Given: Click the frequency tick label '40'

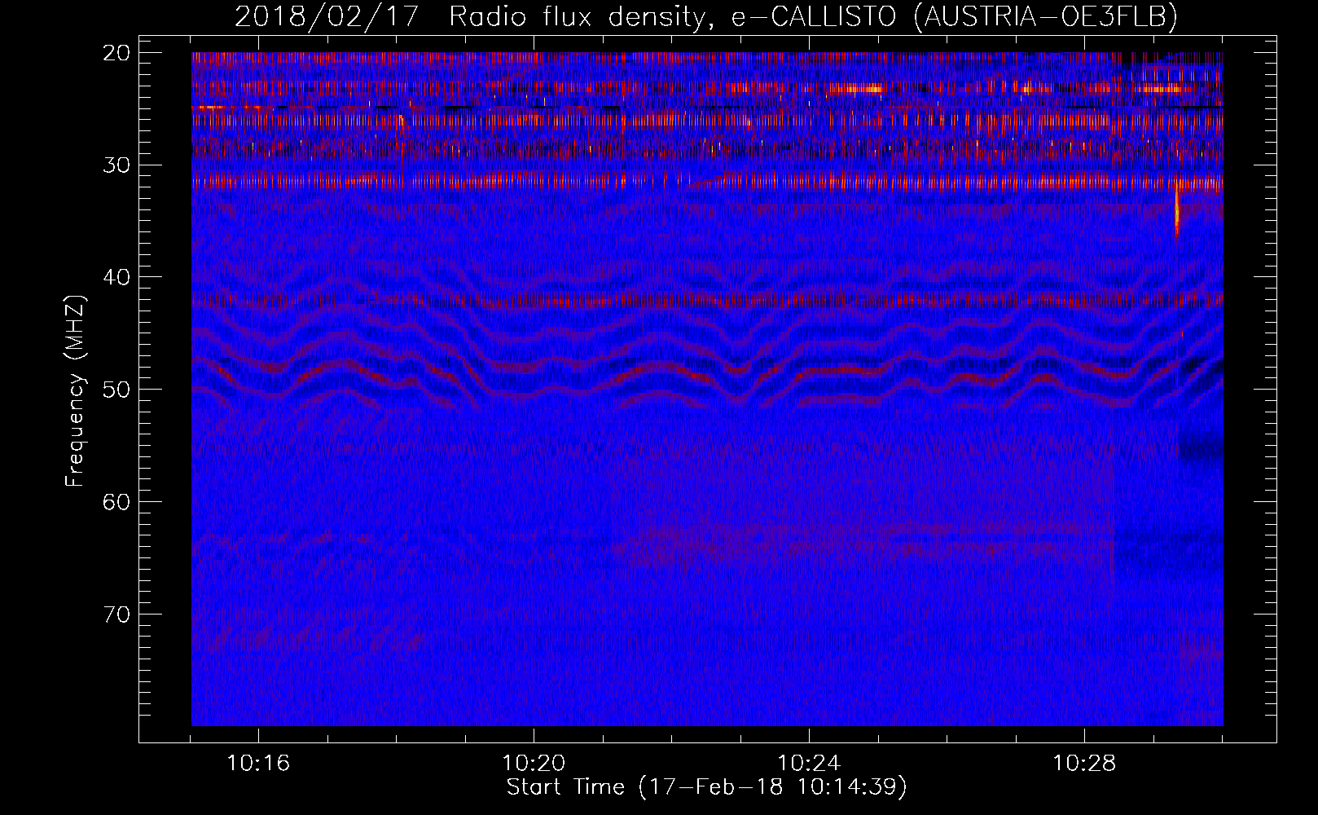Looking at the screenshot, I should 116,277.
